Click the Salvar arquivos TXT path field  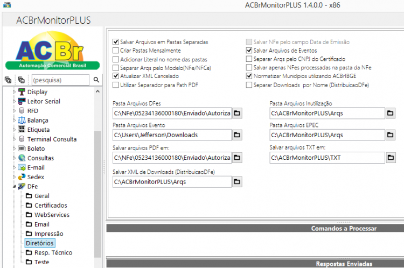point(327,158)
